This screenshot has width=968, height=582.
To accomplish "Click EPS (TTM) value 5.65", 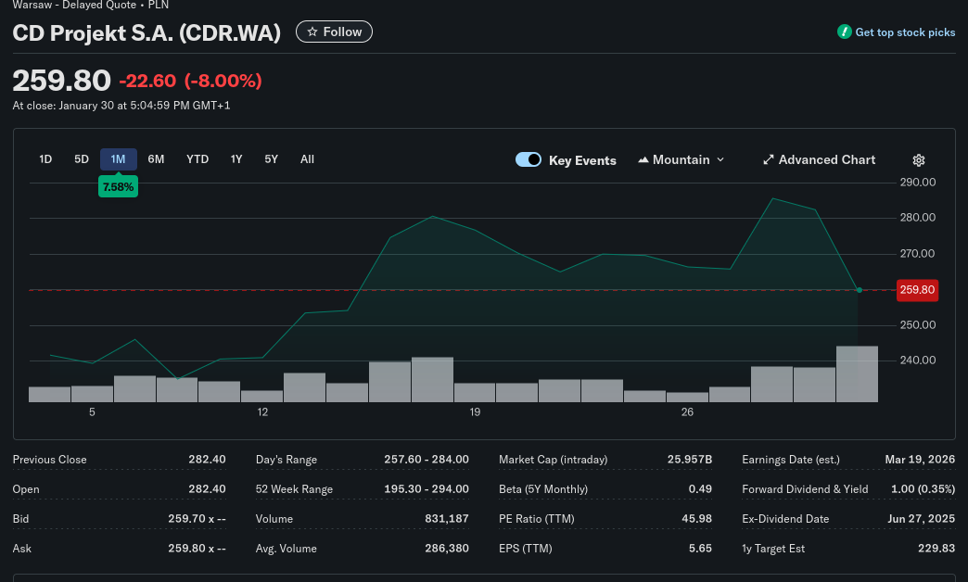I will point(701,548).
